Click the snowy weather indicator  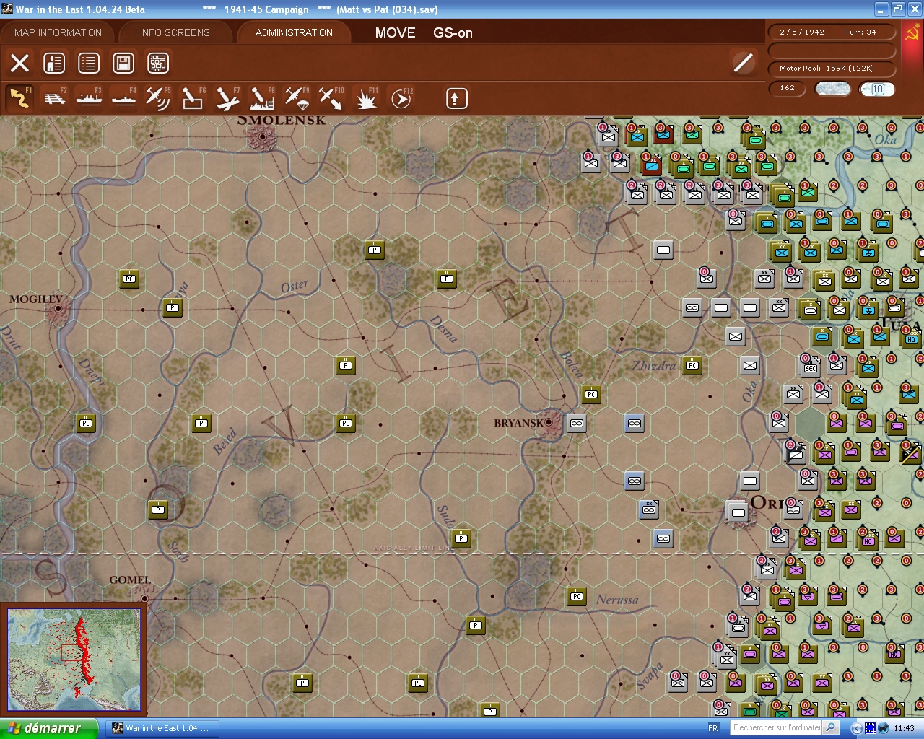click(832, 89)
